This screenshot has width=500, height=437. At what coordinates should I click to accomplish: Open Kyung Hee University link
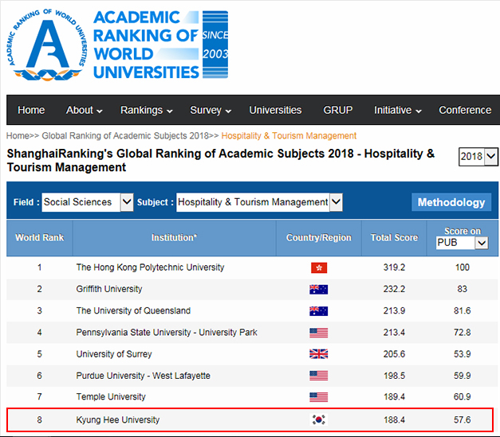click(118, 419)
